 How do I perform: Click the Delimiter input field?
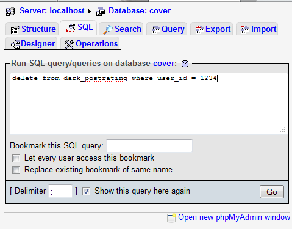pos(60,191)
